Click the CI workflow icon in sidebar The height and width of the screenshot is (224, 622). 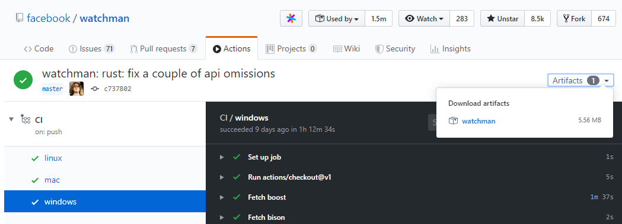point(25,119)
